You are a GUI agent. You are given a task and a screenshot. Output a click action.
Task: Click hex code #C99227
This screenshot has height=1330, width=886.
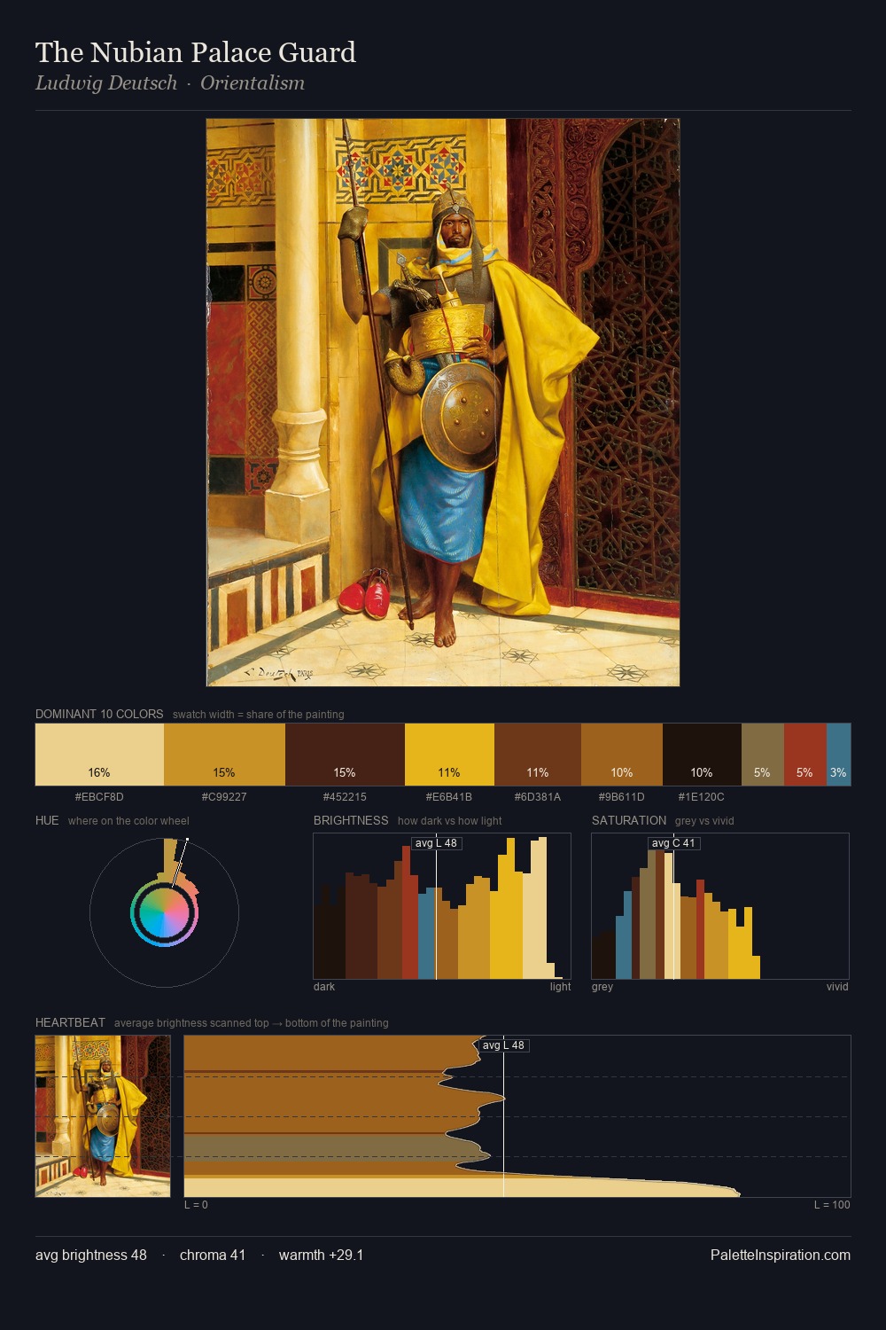point(224,797)
